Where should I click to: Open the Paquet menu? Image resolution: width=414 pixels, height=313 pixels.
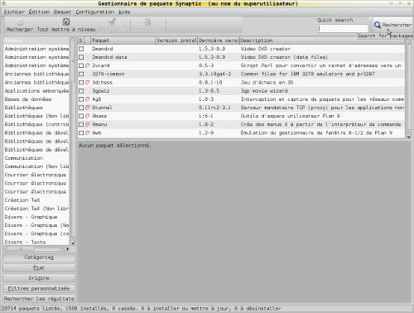point(62,12)
